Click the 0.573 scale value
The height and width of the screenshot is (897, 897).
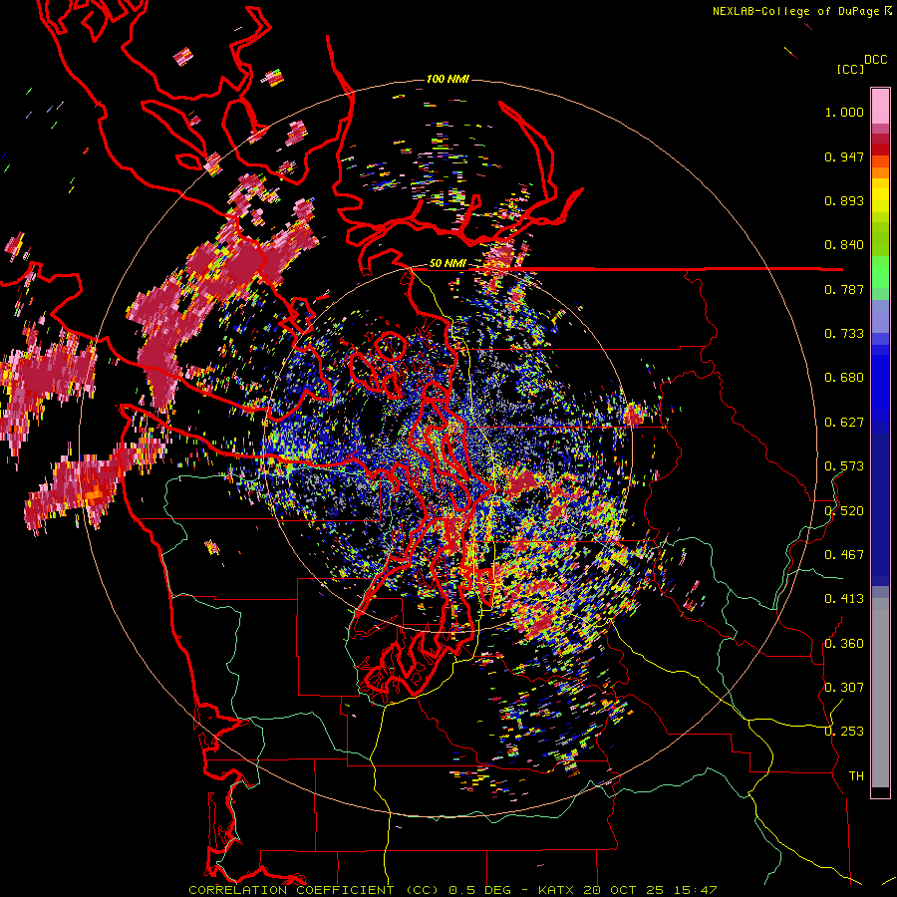pos(844,466)
